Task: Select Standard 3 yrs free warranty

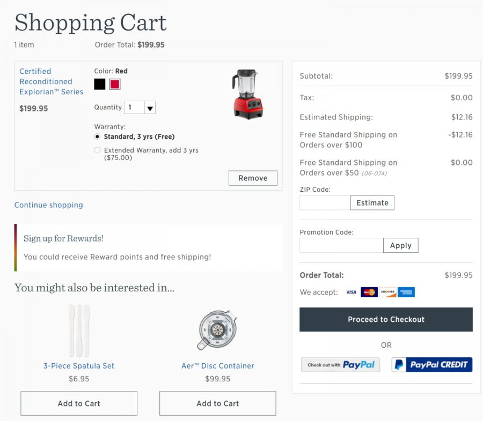Action: click(97, 137)
